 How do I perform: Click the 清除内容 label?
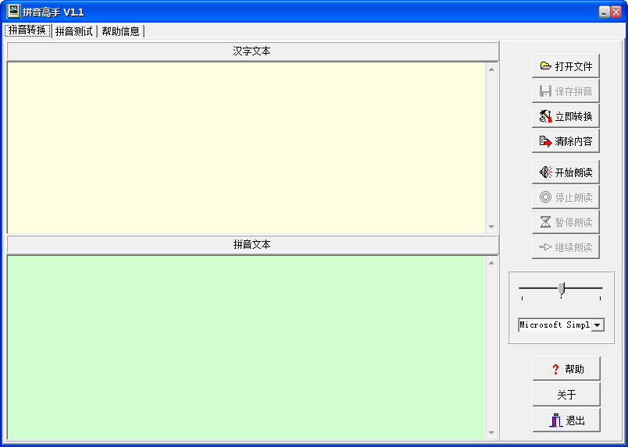point(573,141)
